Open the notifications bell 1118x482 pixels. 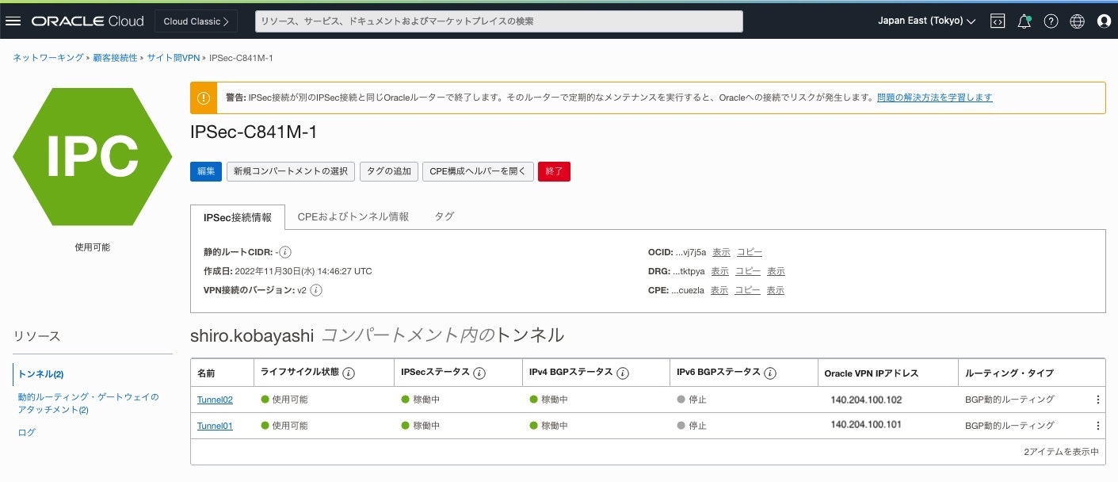click(1025, 21)
